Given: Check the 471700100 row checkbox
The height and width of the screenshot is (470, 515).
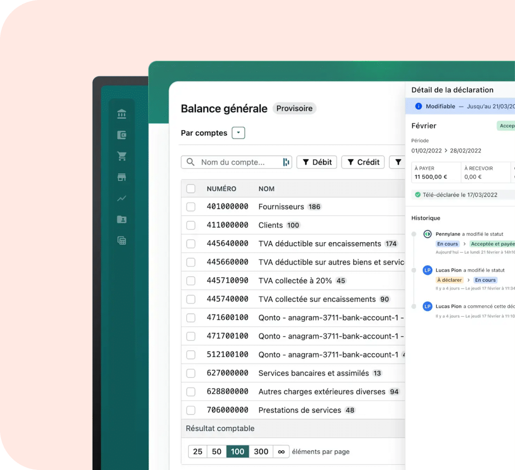Looking at the screenshot, I should coord(191,336).
